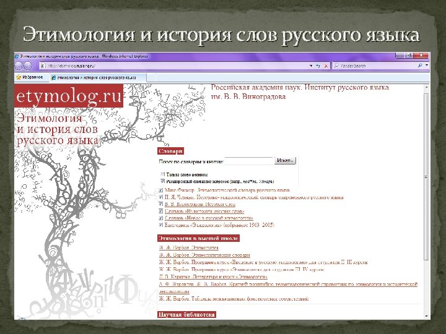Open a new blank tab
The width and height of the screenshot is (446, 334).
point(151,77)
